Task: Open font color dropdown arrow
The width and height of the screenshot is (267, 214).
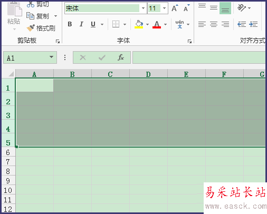Action: (x=165, y=24)
